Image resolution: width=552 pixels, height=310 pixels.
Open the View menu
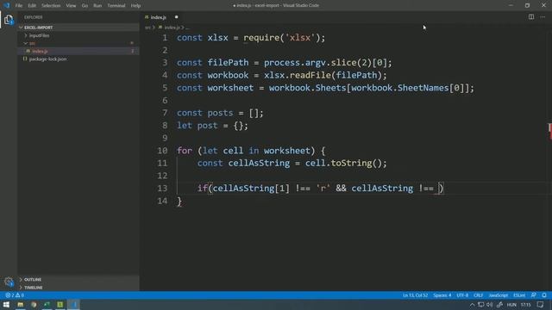click(x=71, y=5)
